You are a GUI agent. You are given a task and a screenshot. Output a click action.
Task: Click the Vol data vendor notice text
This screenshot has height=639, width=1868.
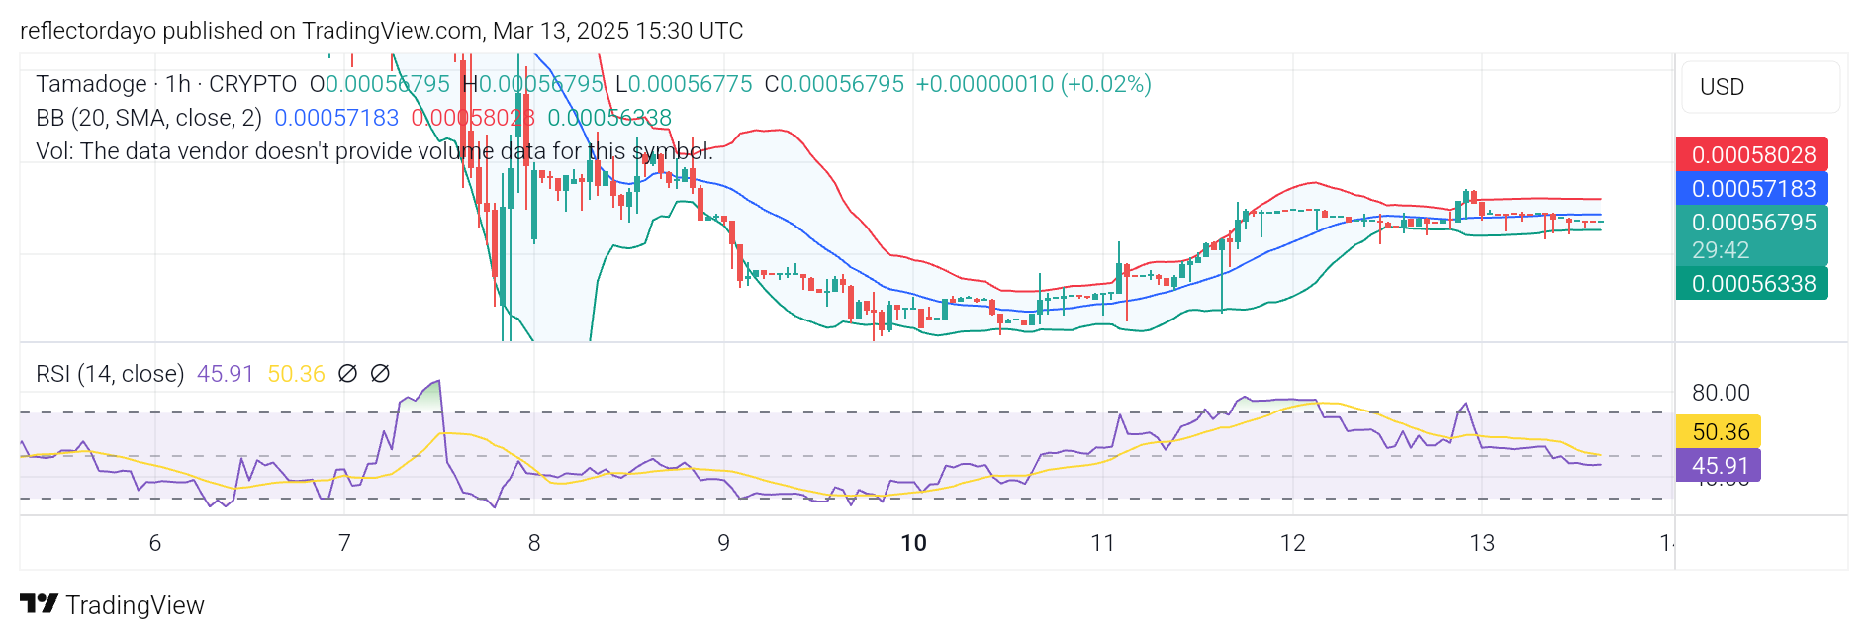(x=374, y=151)
